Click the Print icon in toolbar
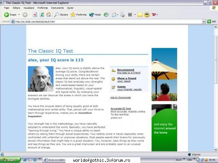The height and width of the screenshot is (163, 218). (x=122, y=15)
